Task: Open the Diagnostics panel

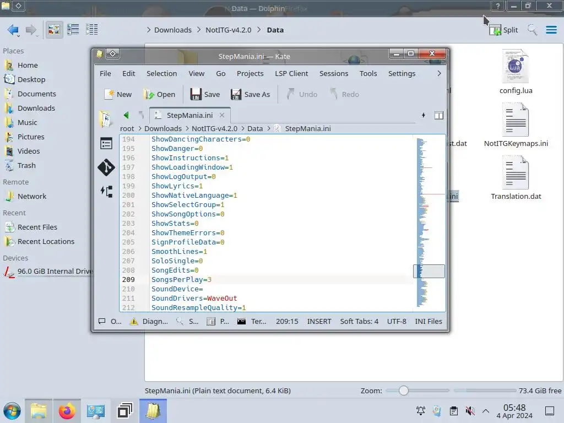Action: click(149, 321)
